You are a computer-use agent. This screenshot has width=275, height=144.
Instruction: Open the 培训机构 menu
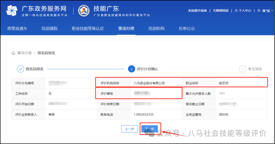pos(156,29)
